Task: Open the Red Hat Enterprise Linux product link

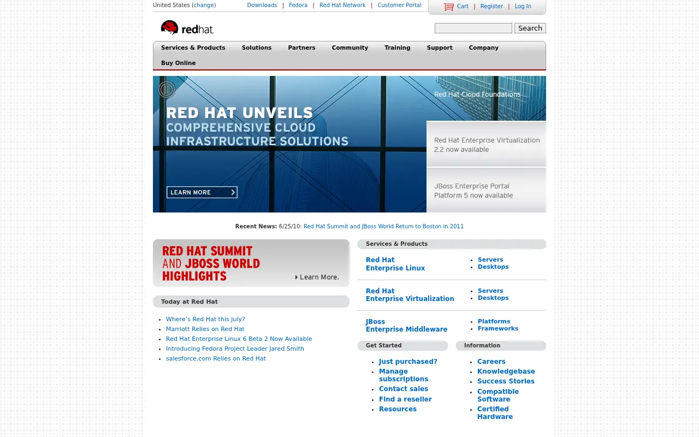Action: pos(395,264)
